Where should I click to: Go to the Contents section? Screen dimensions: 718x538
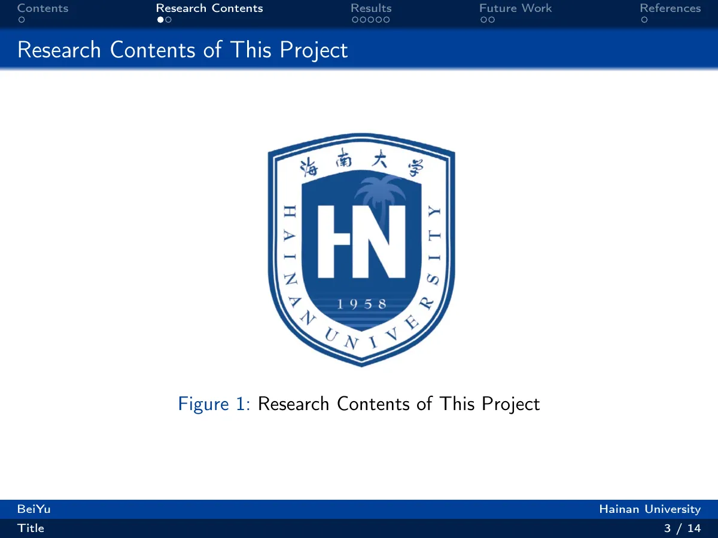point(43,8)
